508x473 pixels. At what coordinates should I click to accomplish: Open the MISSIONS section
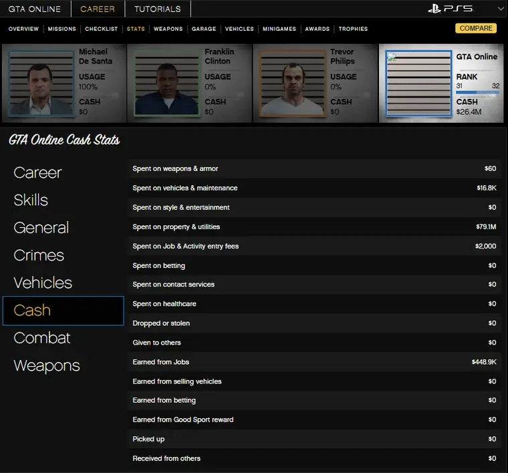(62, 29)
